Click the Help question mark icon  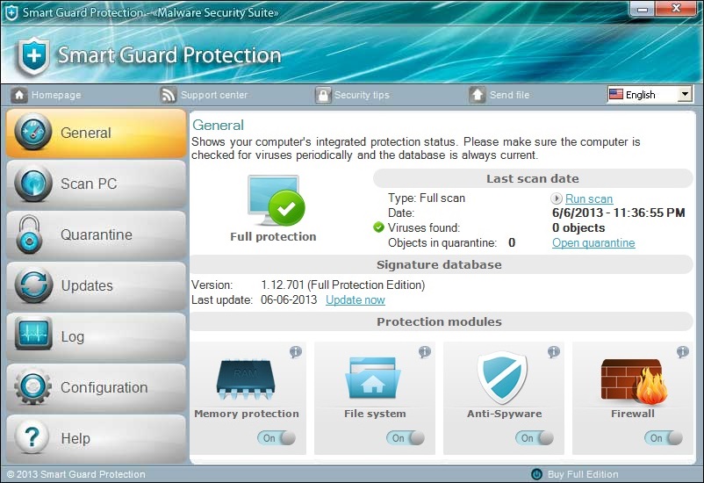click(x=32, y=437)
